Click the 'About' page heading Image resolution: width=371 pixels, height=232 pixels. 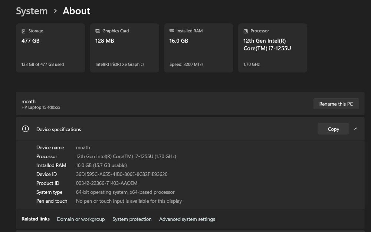(76, 11)
